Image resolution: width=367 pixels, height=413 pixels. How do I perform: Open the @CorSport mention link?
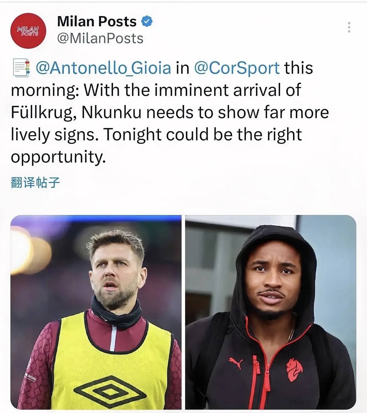point(237,68)
